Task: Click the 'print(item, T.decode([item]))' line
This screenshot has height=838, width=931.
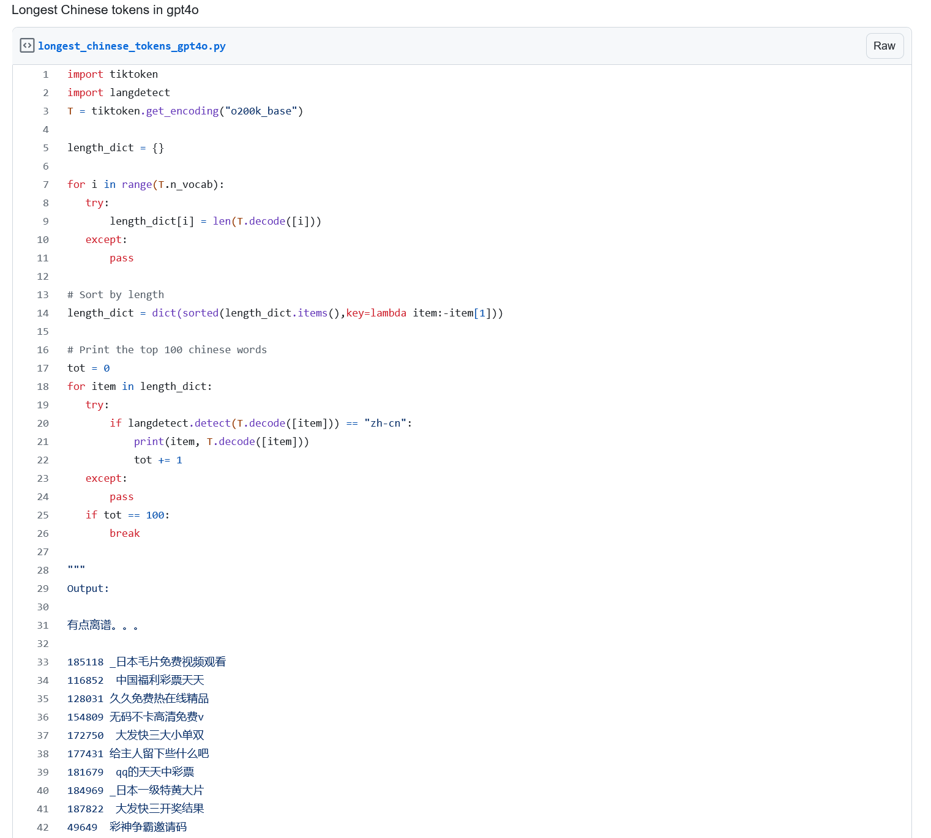Action: pyautogui.click(x=222, y=441)
